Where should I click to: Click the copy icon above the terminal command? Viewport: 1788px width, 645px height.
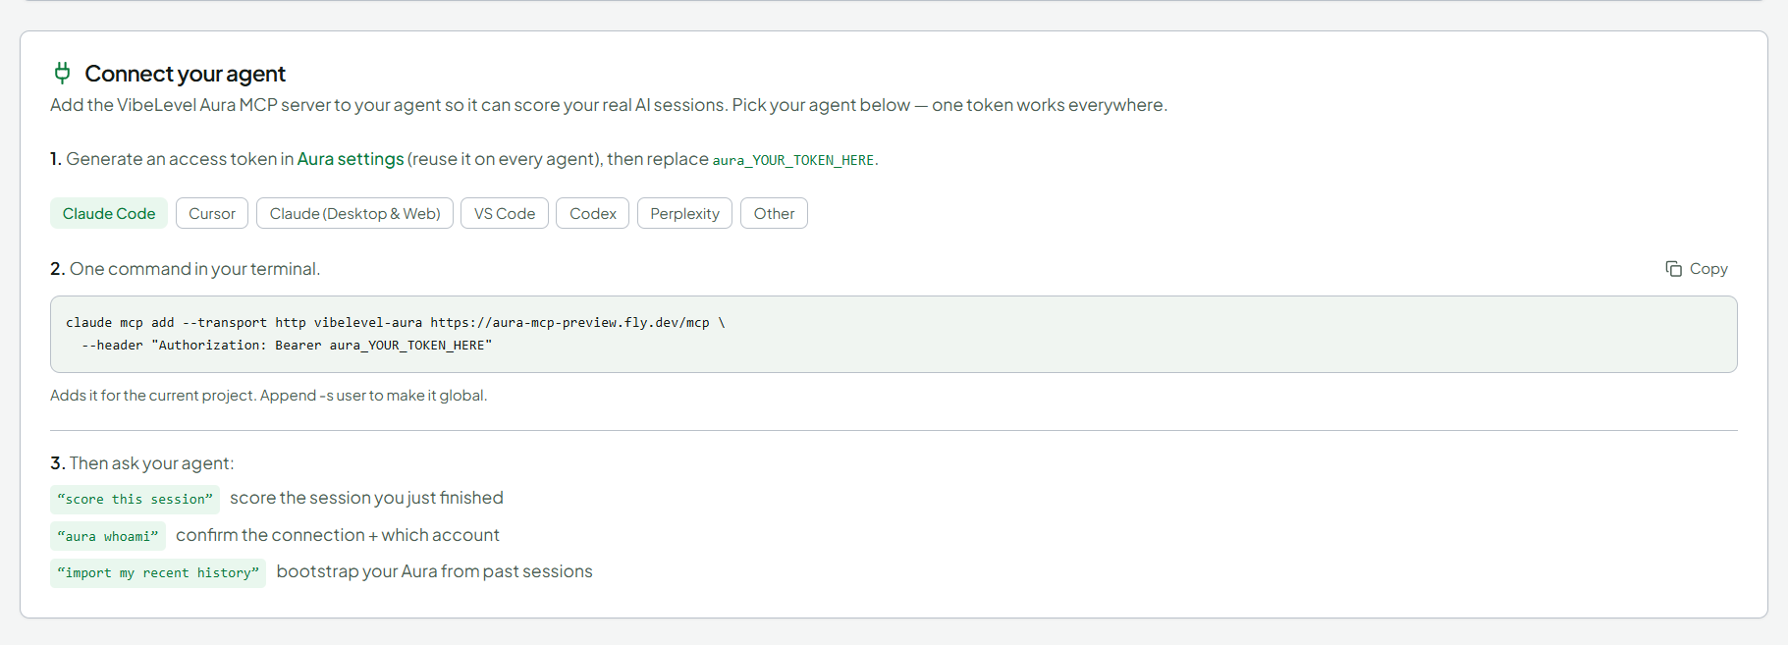coord(1673,269)
